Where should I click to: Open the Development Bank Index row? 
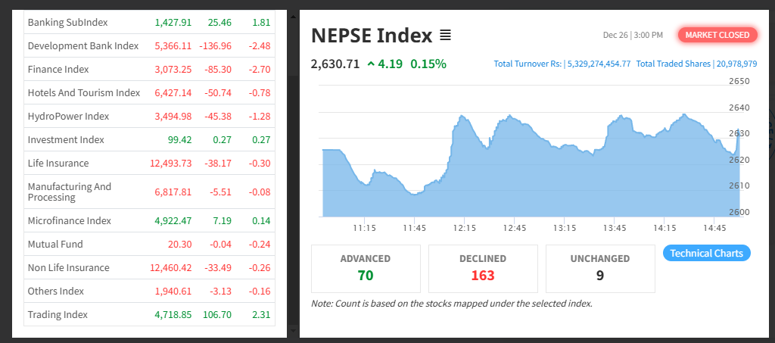149,45
